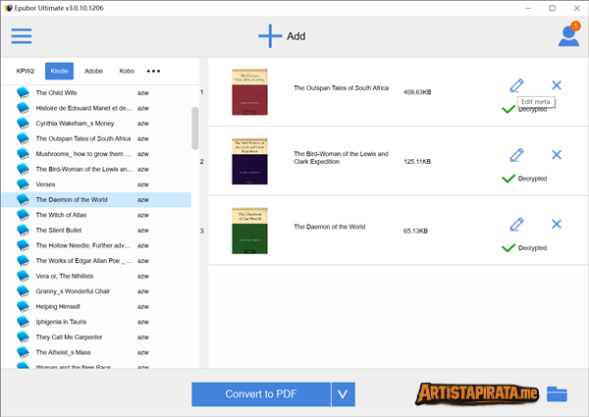Edit meta for The Bird-Woman book
The height and width of the screenshot is (417, 589).
pos(516,155)
